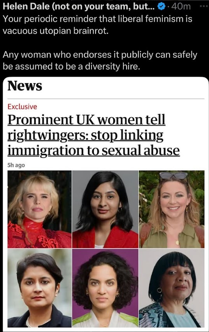Click the '5h ago' article timestamp
209x332 pixels.
pos(16,165)
